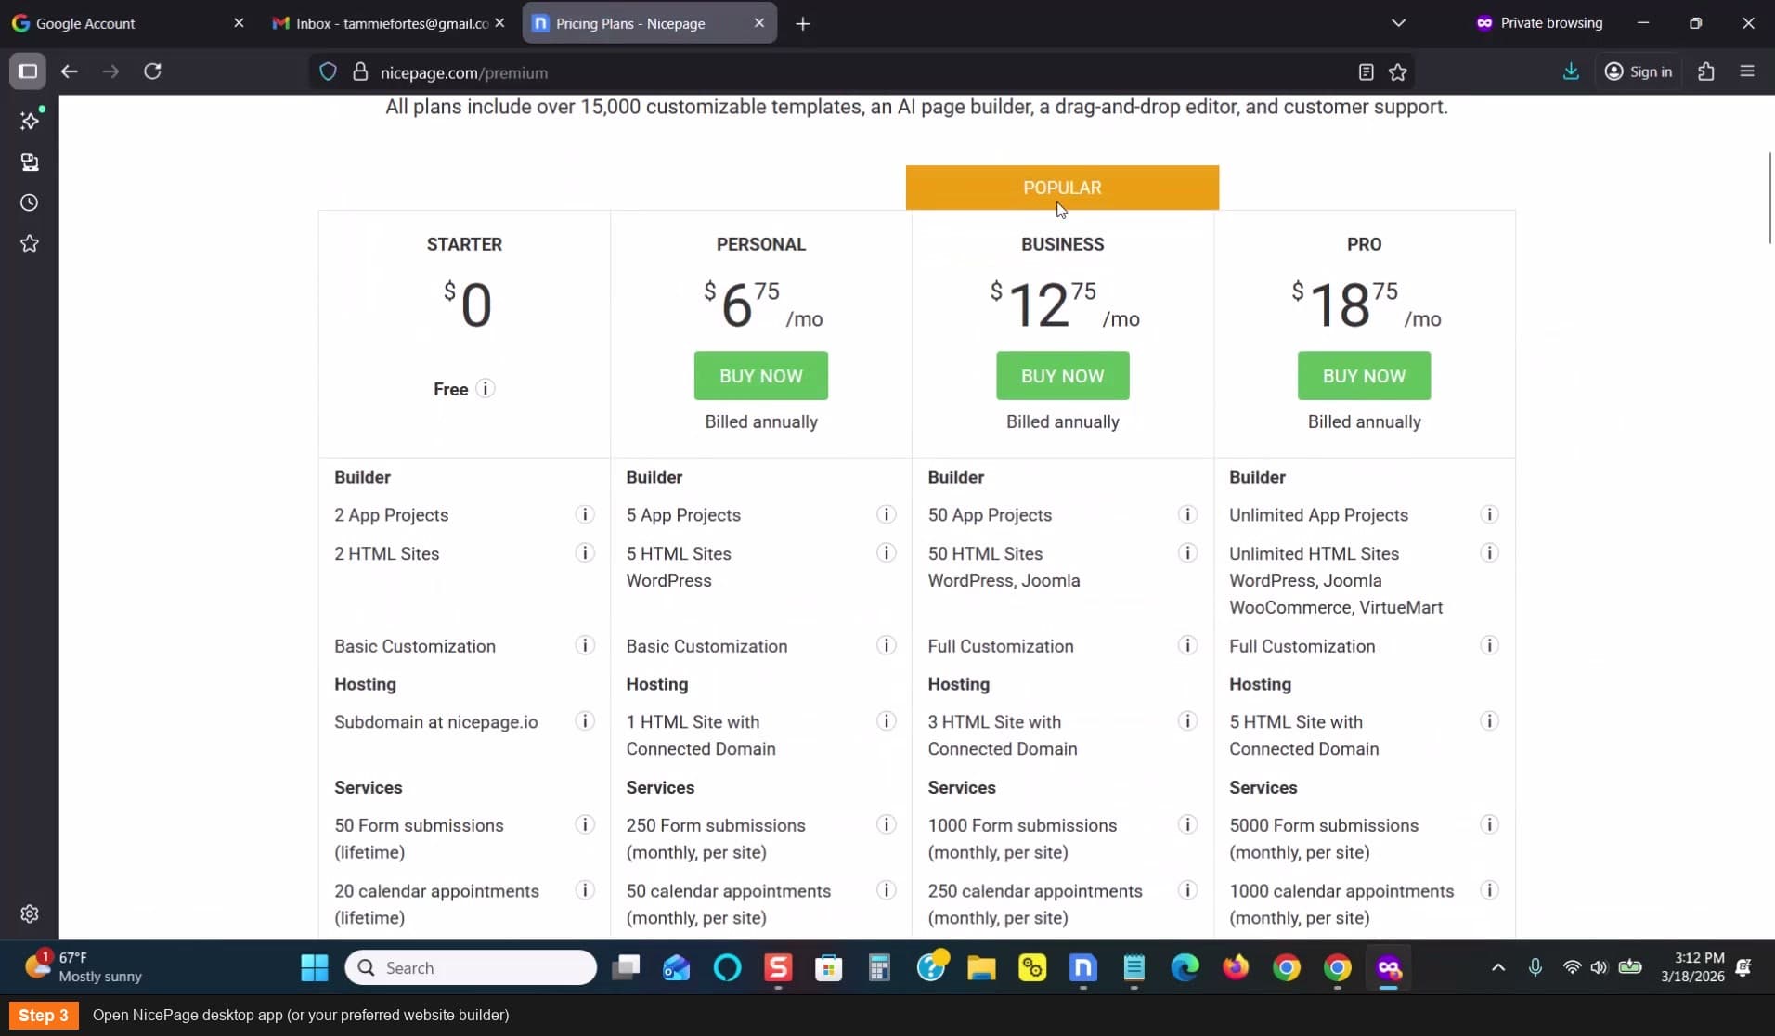Click info icon for 1000 calendar appointments
Screen dimensions: 1775x1036
tap(1489, 890)
